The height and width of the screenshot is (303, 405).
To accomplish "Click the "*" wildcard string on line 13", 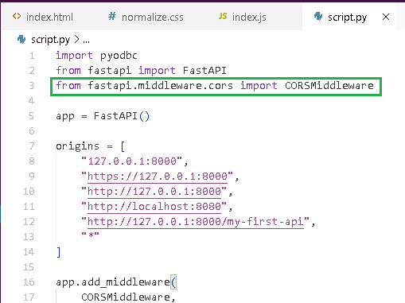I will coord(90,235).
